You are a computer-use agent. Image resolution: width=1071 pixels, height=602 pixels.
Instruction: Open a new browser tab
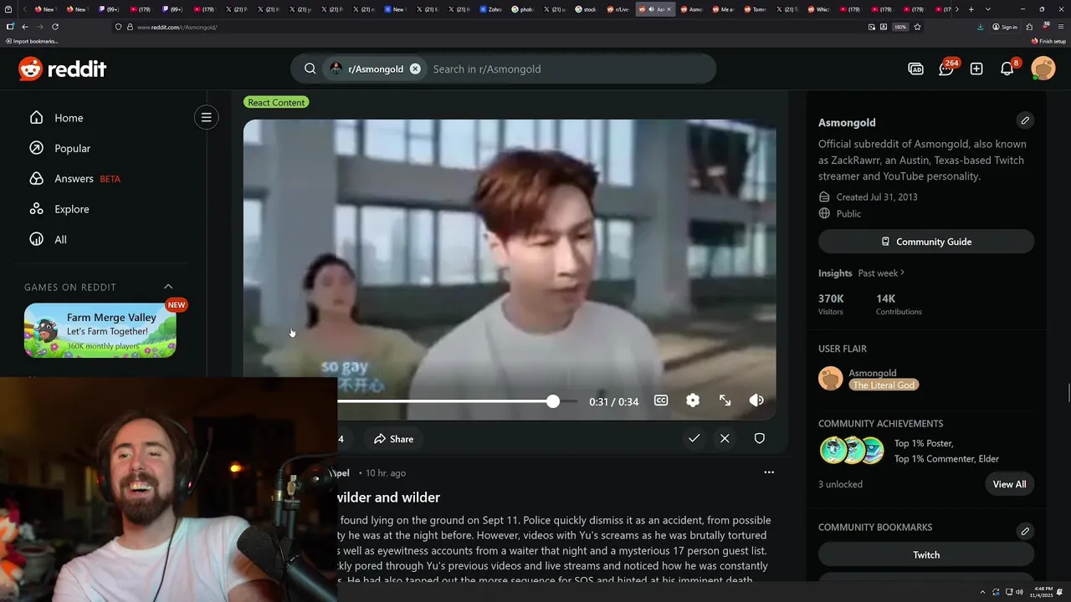(x=971, y=9)
